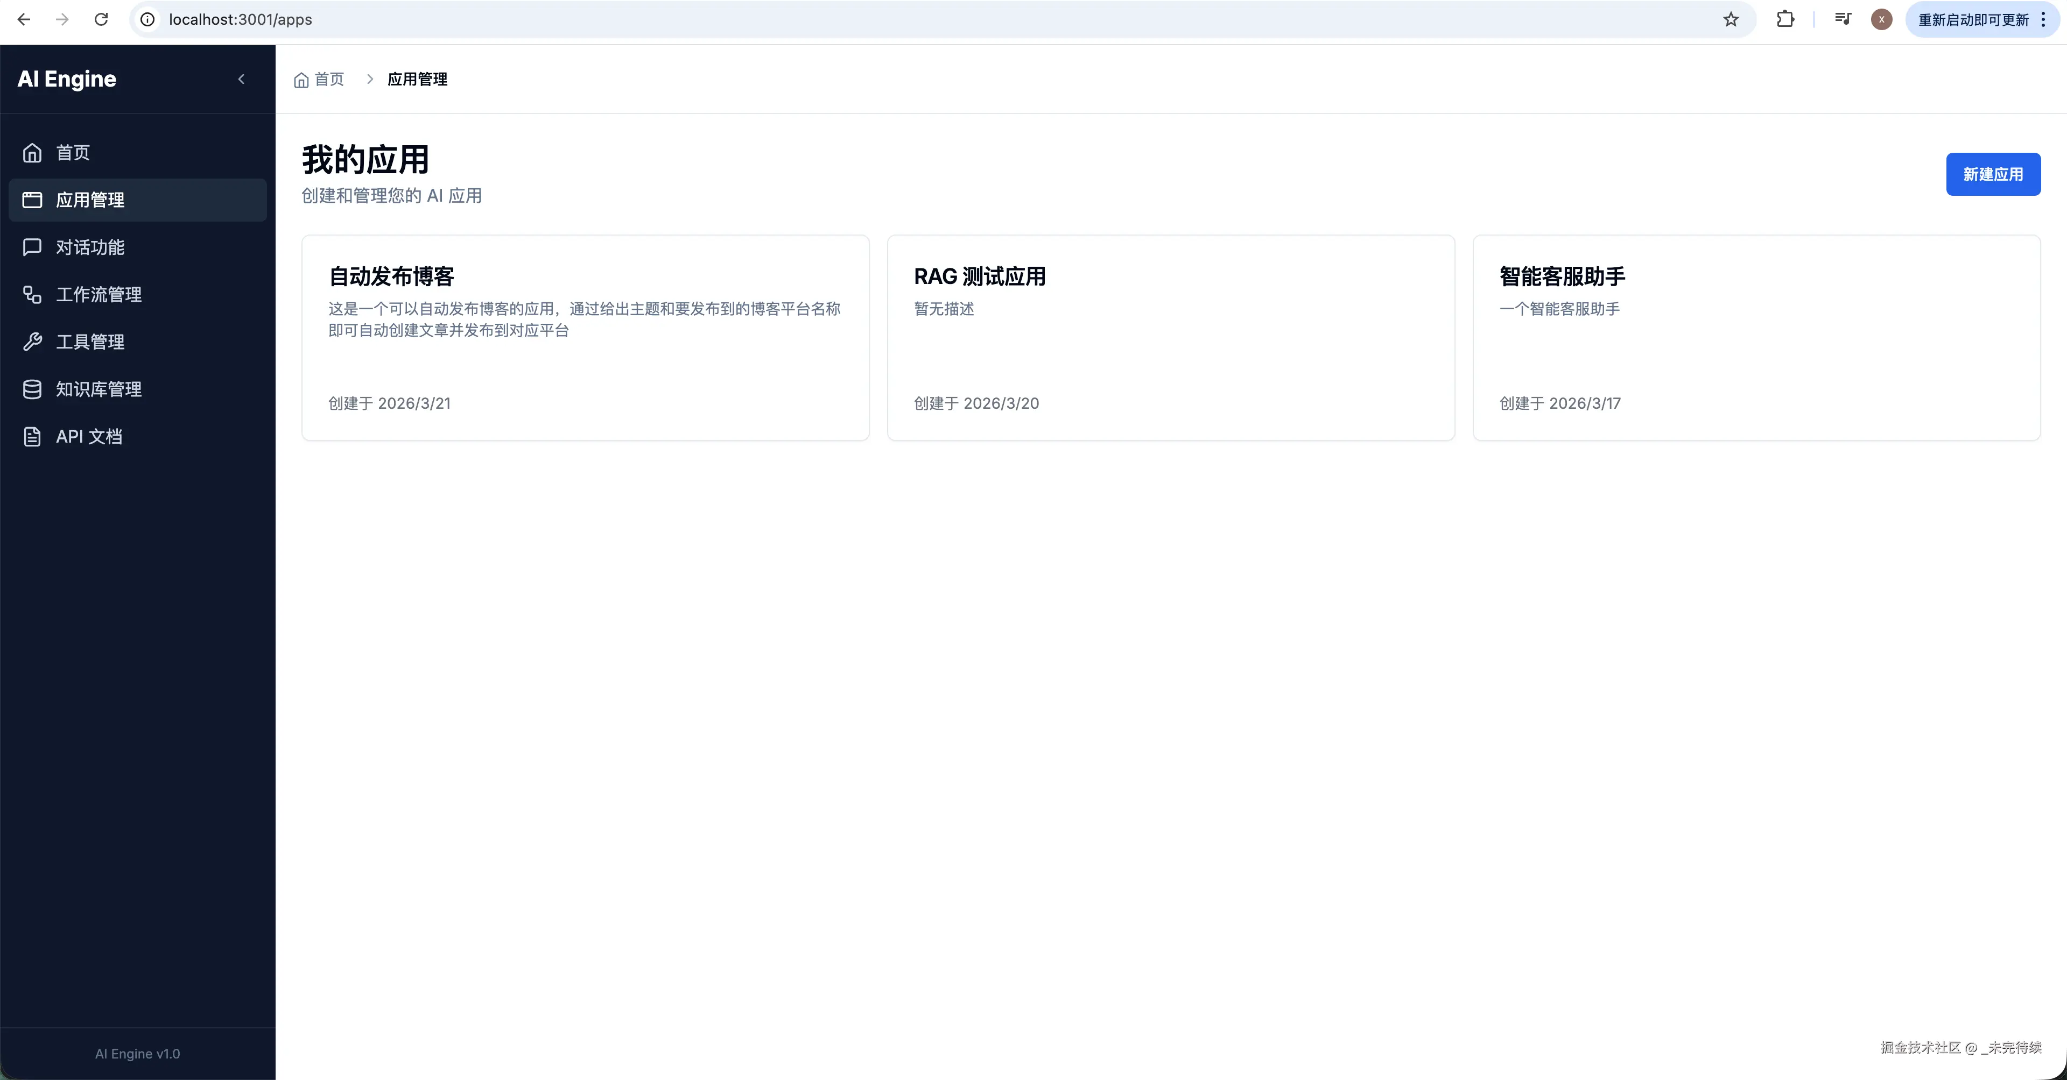Click the home icon in breadcrumb bar
The height and width of the screenshot is (1080, 2067).
(301, 79)
